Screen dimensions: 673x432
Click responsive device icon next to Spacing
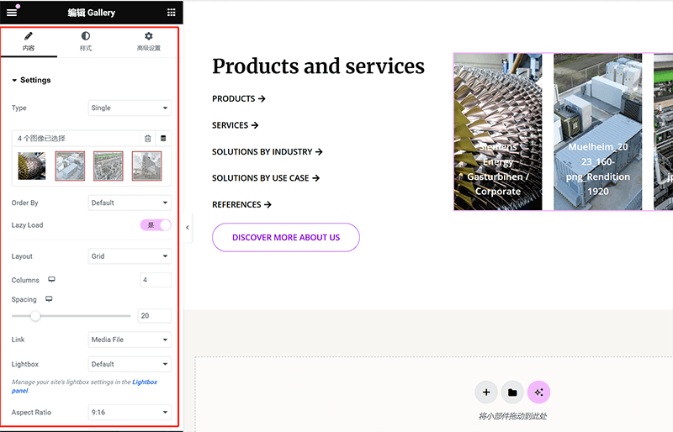pos(49,299)
